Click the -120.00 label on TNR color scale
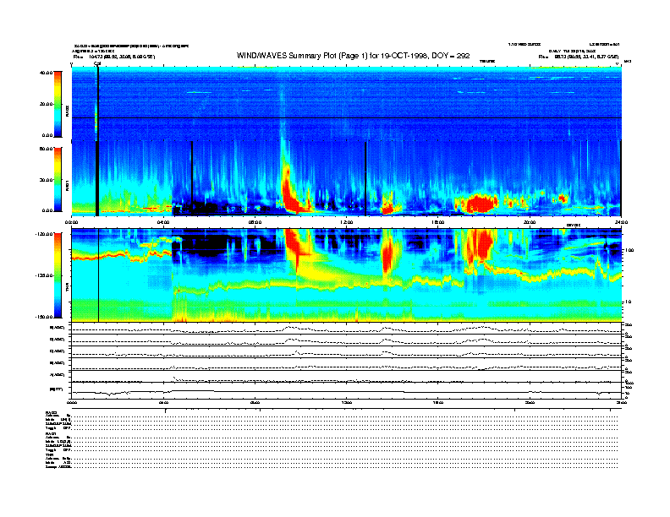The height and width of the screenshot is (517, 670). tap(45, 234)
